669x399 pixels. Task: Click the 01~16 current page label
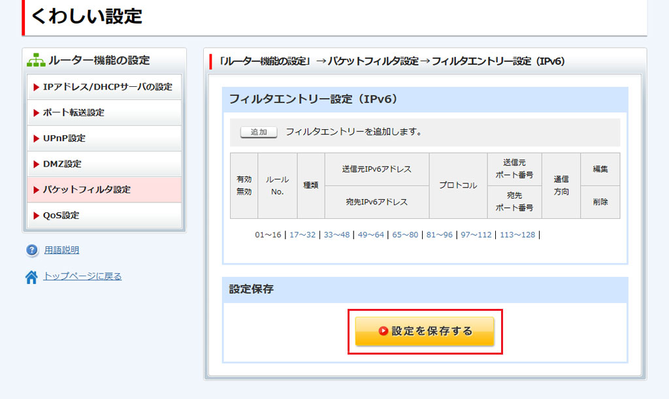(268, 235)
